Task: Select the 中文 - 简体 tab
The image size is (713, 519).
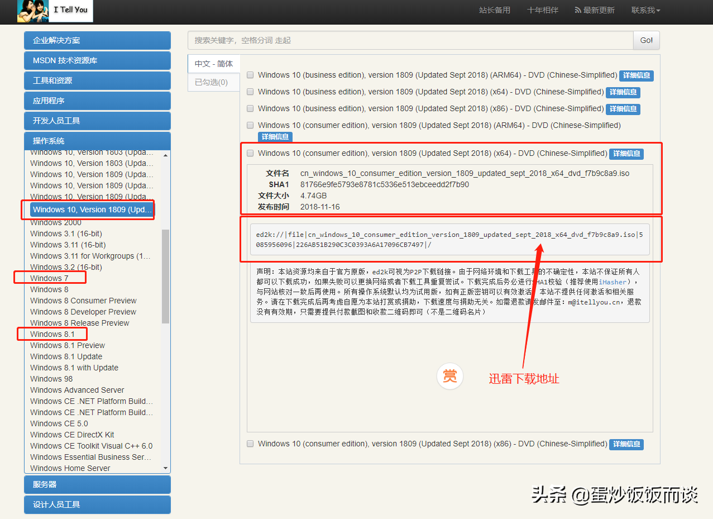Action: tap(213, 63)
